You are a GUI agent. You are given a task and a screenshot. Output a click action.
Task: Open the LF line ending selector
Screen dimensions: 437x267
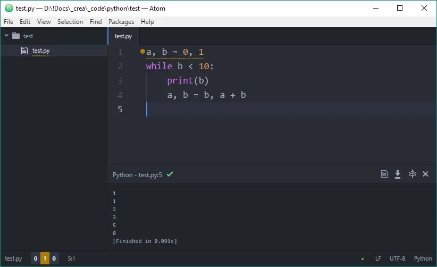[x=378, y=258]
